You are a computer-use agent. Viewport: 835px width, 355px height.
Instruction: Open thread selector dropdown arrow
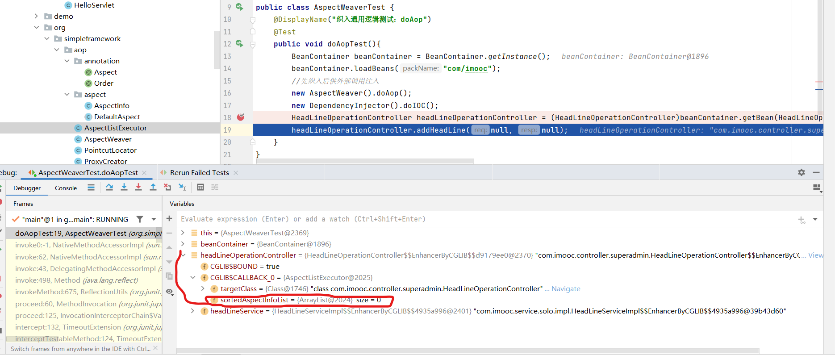(154, 219)
